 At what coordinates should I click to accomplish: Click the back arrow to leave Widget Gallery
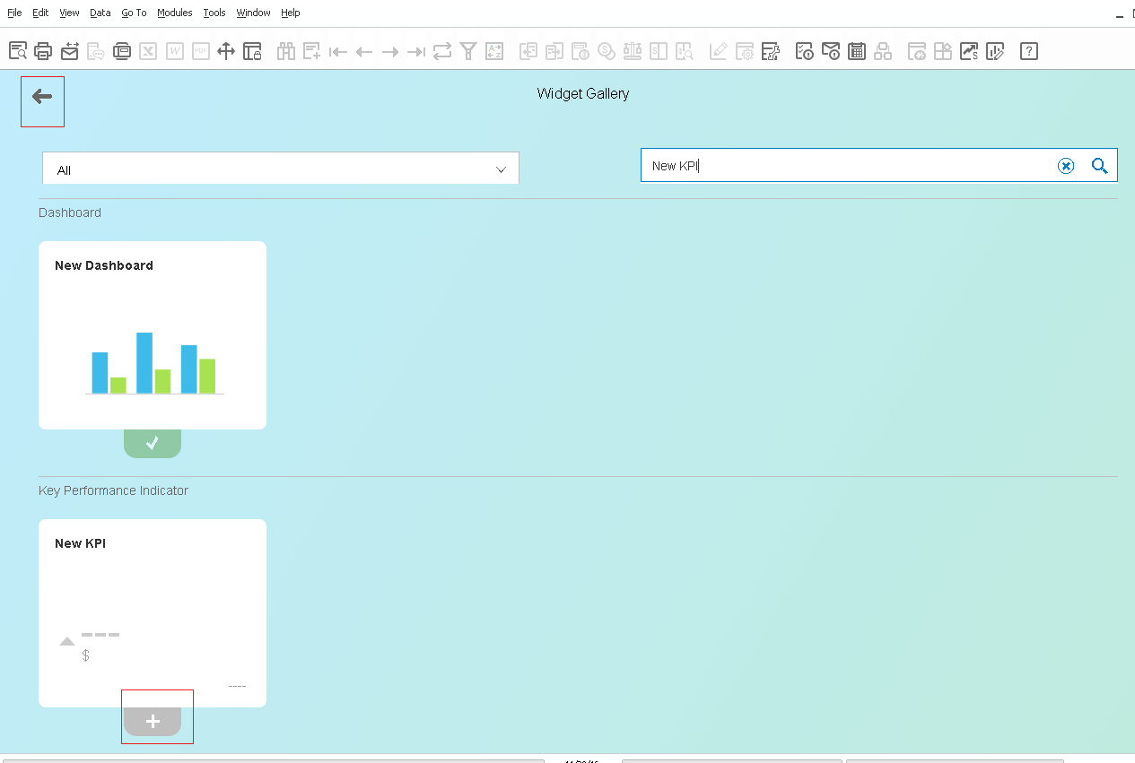click(42, 101)
